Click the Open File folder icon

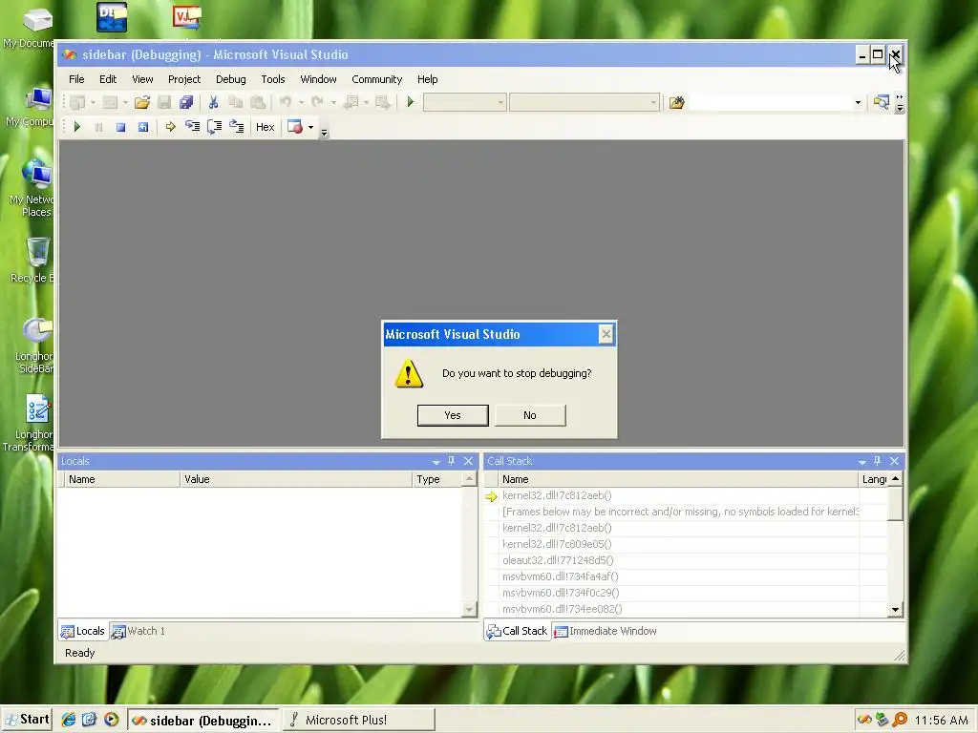point(142,102)
